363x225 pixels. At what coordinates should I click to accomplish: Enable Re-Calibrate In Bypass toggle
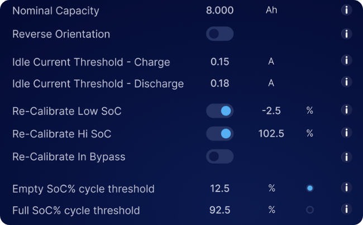pos(219,157)
